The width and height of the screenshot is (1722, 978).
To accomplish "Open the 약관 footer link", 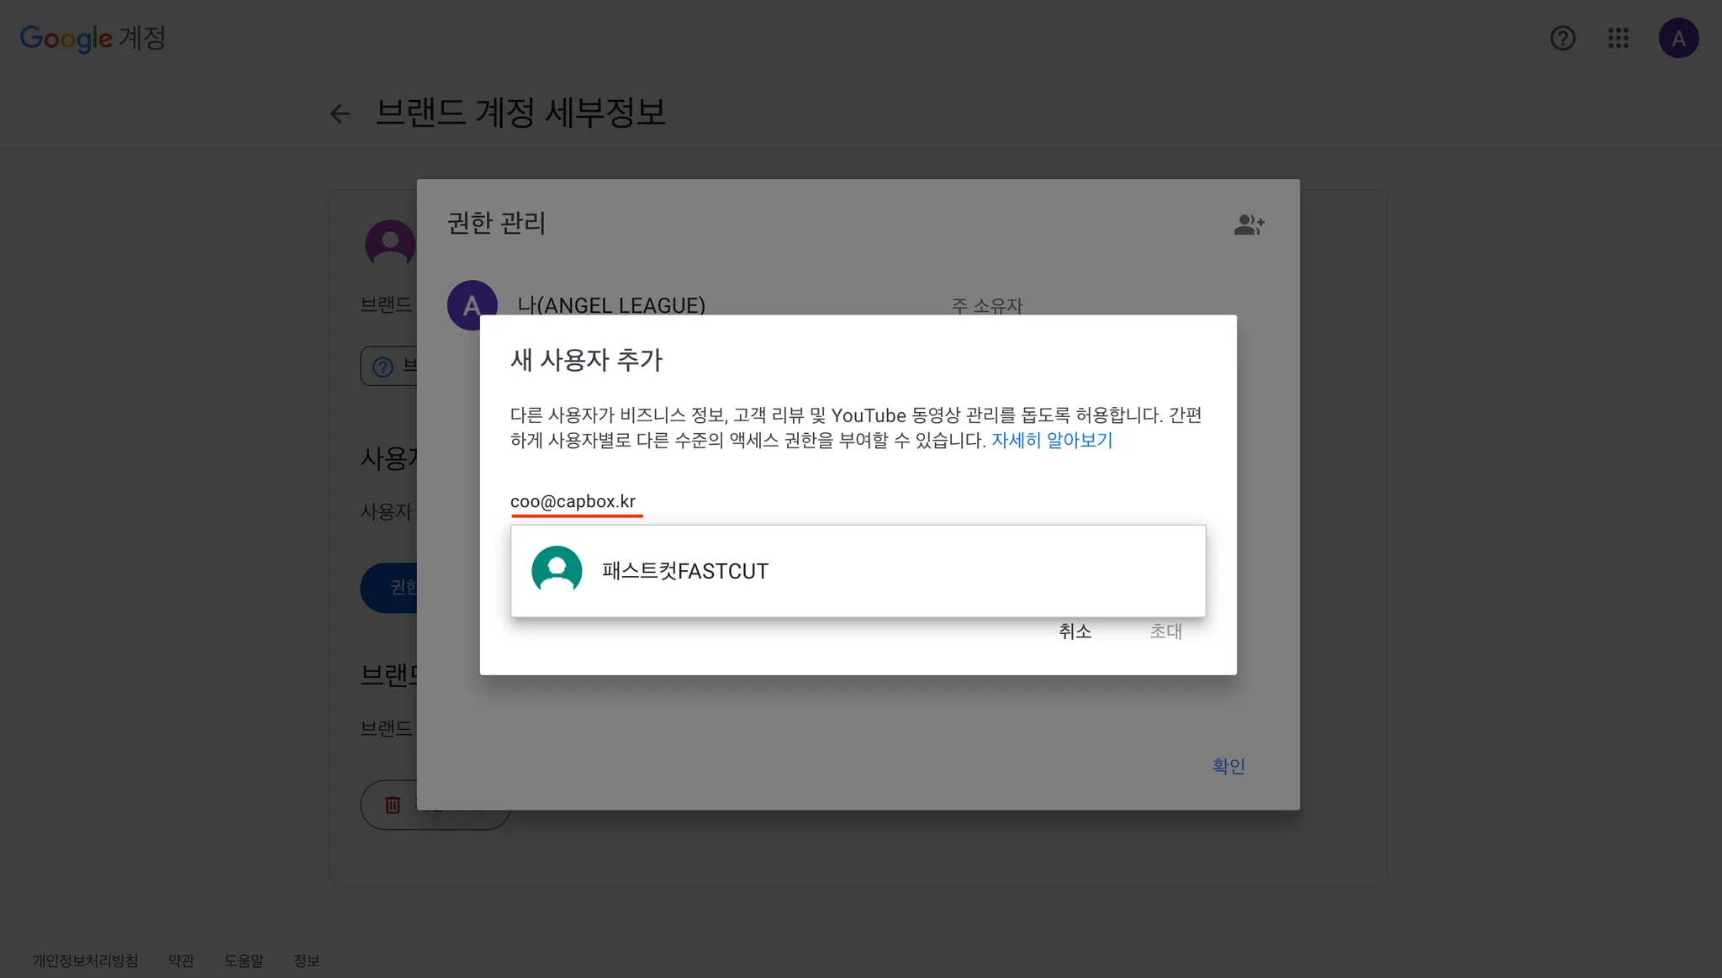I will 181,960.
